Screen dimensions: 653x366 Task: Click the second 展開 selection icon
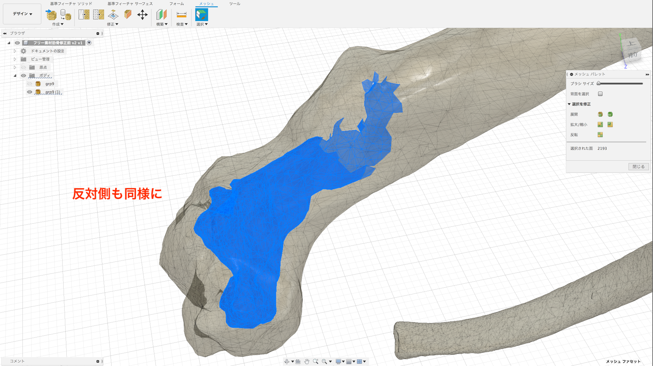point(610,114)
